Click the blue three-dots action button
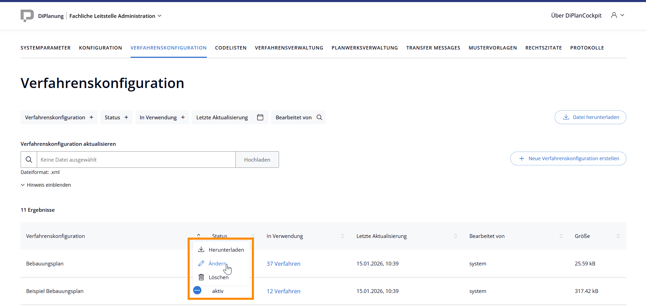 pyautogui.click(x=197, y=291)
